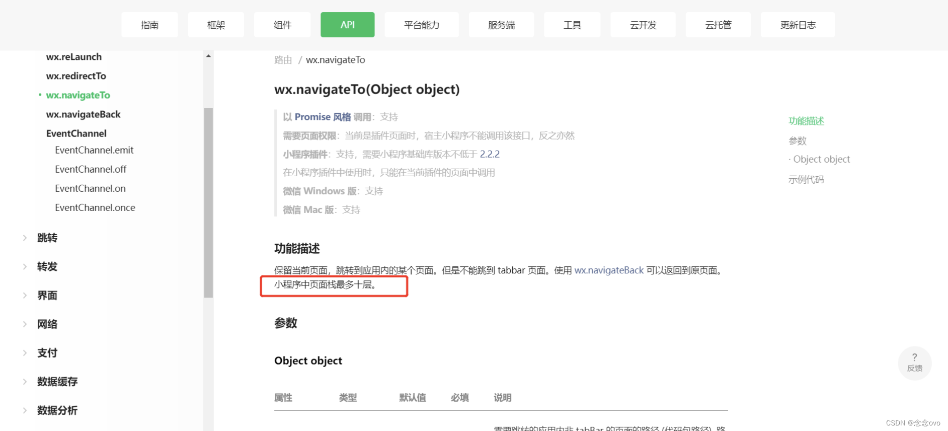Click the 反馈 feedback button

[x=915, y=363]
